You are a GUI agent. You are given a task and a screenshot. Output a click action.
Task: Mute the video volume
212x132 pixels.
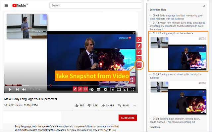point(24,89)
